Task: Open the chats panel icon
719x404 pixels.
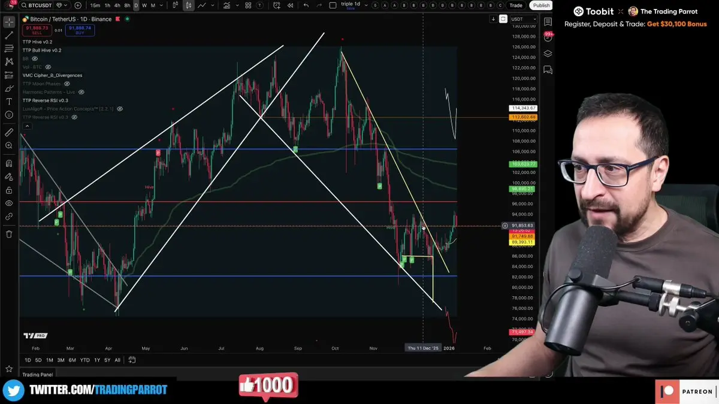Action: click(548, 70)
